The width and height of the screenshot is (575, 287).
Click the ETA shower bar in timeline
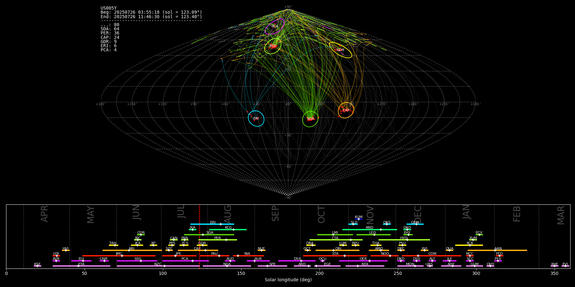81,266
